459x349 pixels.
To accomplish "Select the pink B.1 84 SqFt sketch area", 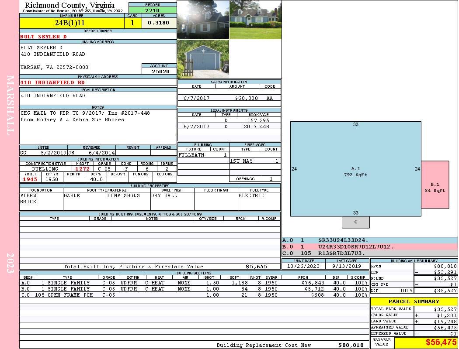I will (435, 185).
